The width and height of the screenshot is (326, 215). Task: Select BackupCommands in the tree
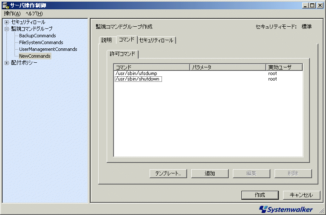pos(37,36)
